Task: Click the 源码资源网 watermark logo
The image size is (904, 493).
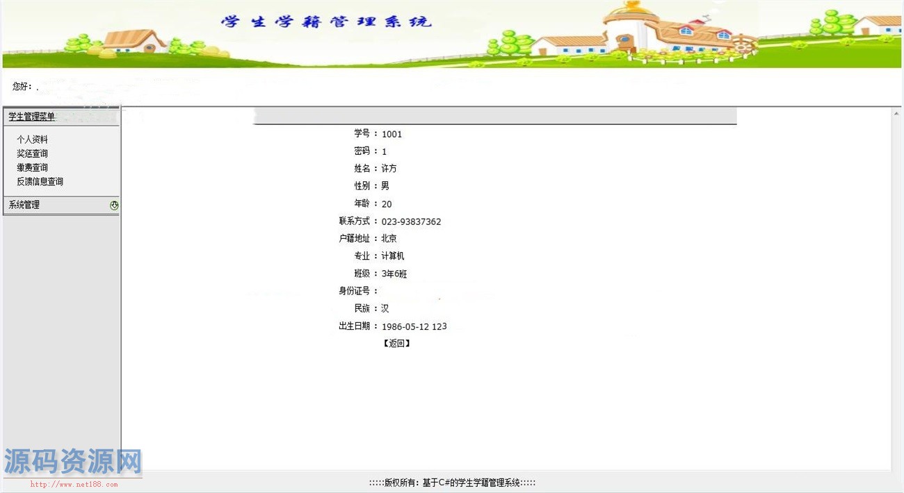Action: click(73, 462)
